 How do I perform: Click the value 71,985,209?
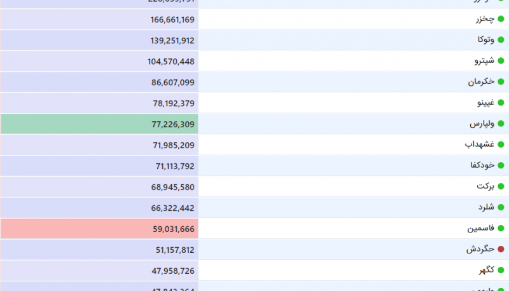coord(174,145)
